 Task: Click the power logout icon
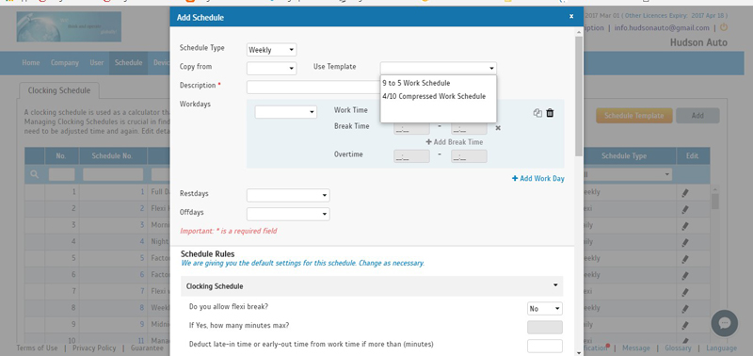click(723, 28)
